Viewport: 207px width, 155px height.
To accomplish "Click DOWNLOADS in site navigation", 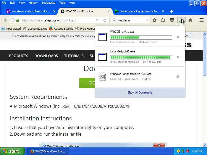I will (x=46, y=56).
